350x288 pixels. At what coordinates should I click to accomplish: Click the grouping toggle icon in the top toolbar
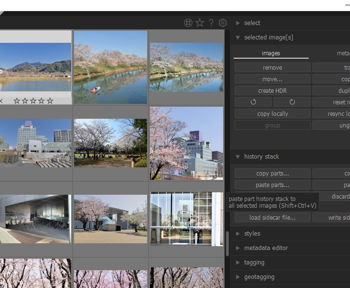click(x=188, y=23)
